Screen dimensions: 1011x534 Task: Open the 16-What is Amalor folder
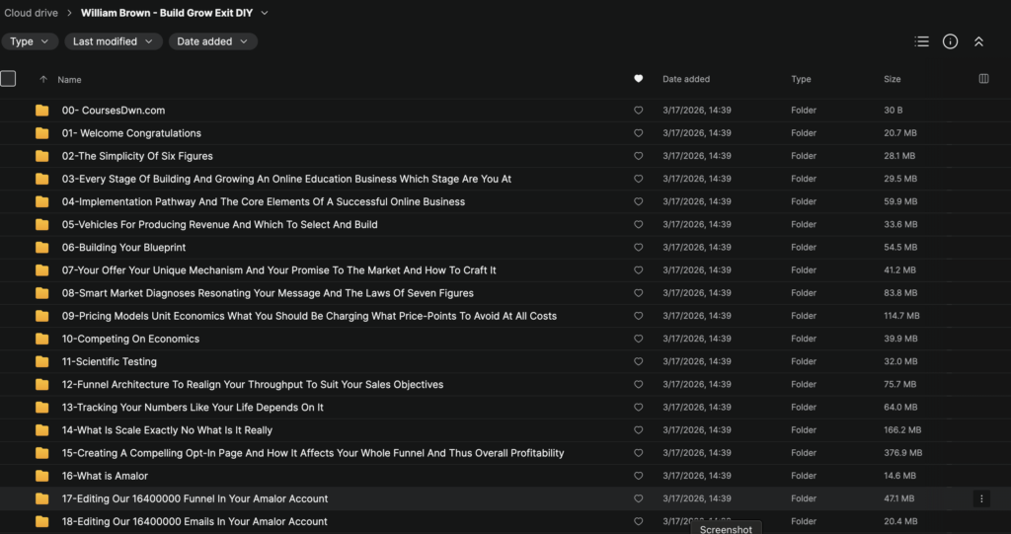click(x=105, y=476)
